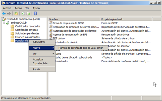Click the Certificados revocados folder icon

[x=12, y=26]
